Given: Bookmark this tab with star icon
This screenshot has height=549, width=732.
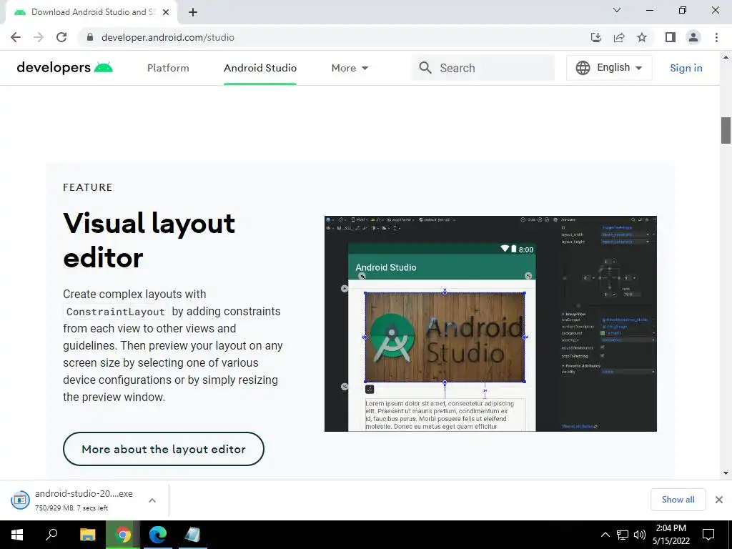Looking at the screenshot, I should click(x=642, y=37).
